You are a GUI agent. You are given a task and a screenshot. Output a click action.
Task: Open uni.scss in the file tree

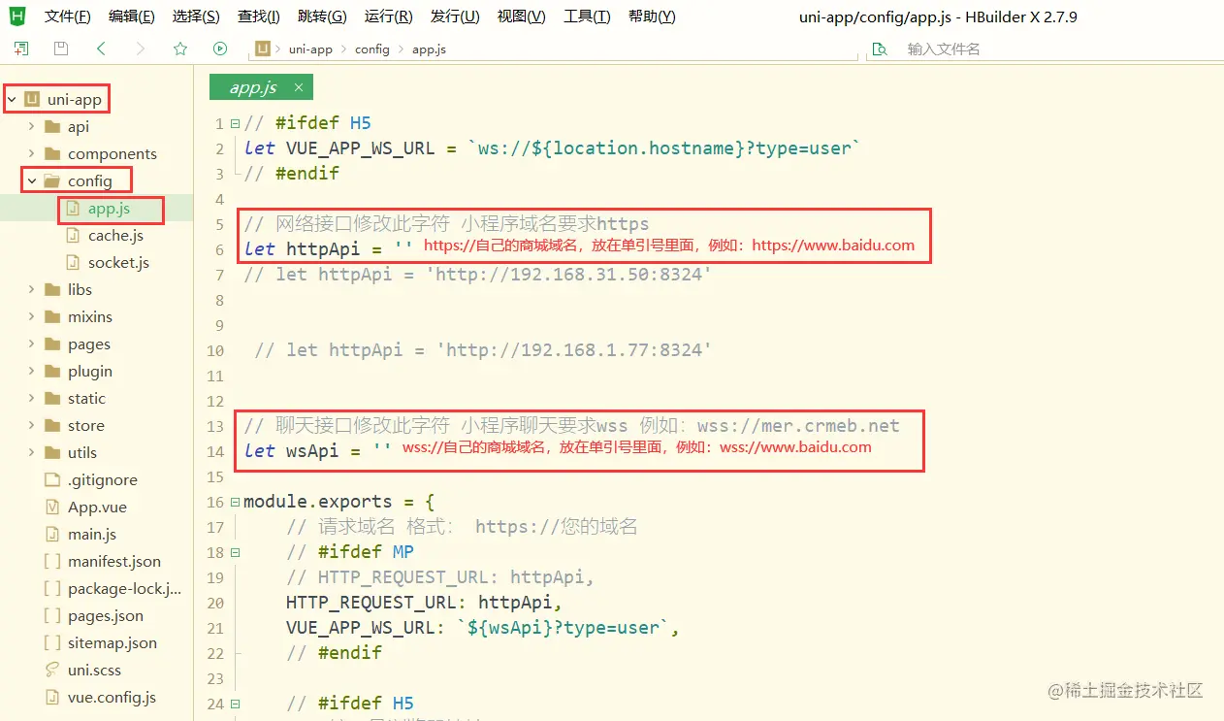94,670
